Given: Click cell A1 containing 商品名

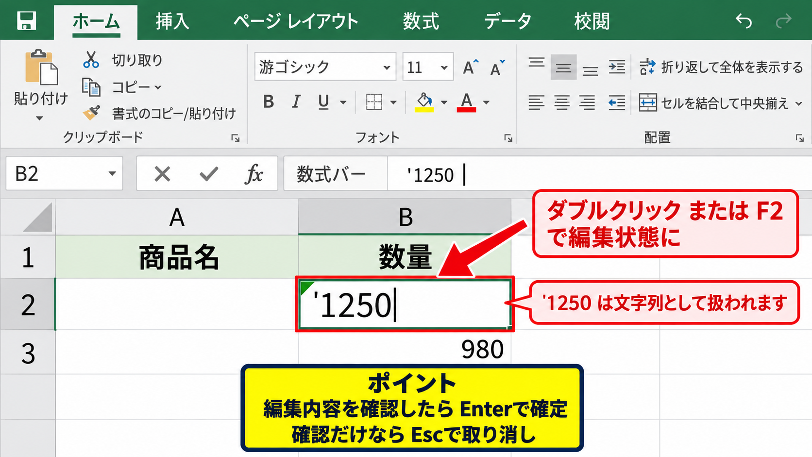Looking at the screenshot, I should click(x=177, y=257).
